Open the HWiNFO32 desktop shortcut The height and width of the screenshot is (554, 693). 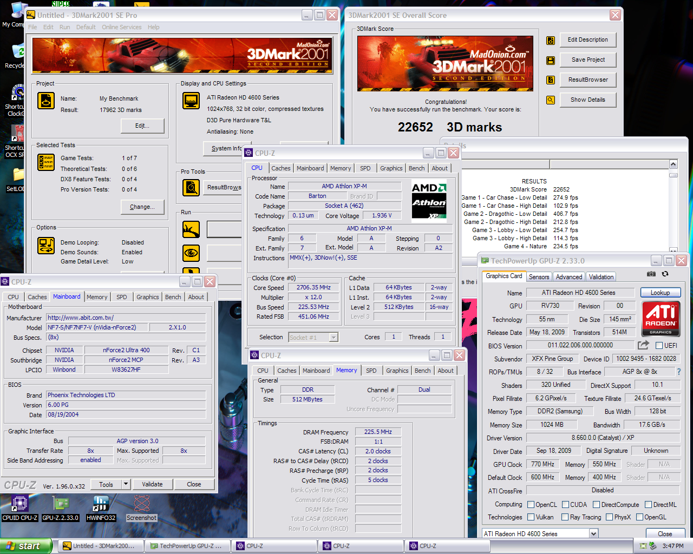pos(101,509)
